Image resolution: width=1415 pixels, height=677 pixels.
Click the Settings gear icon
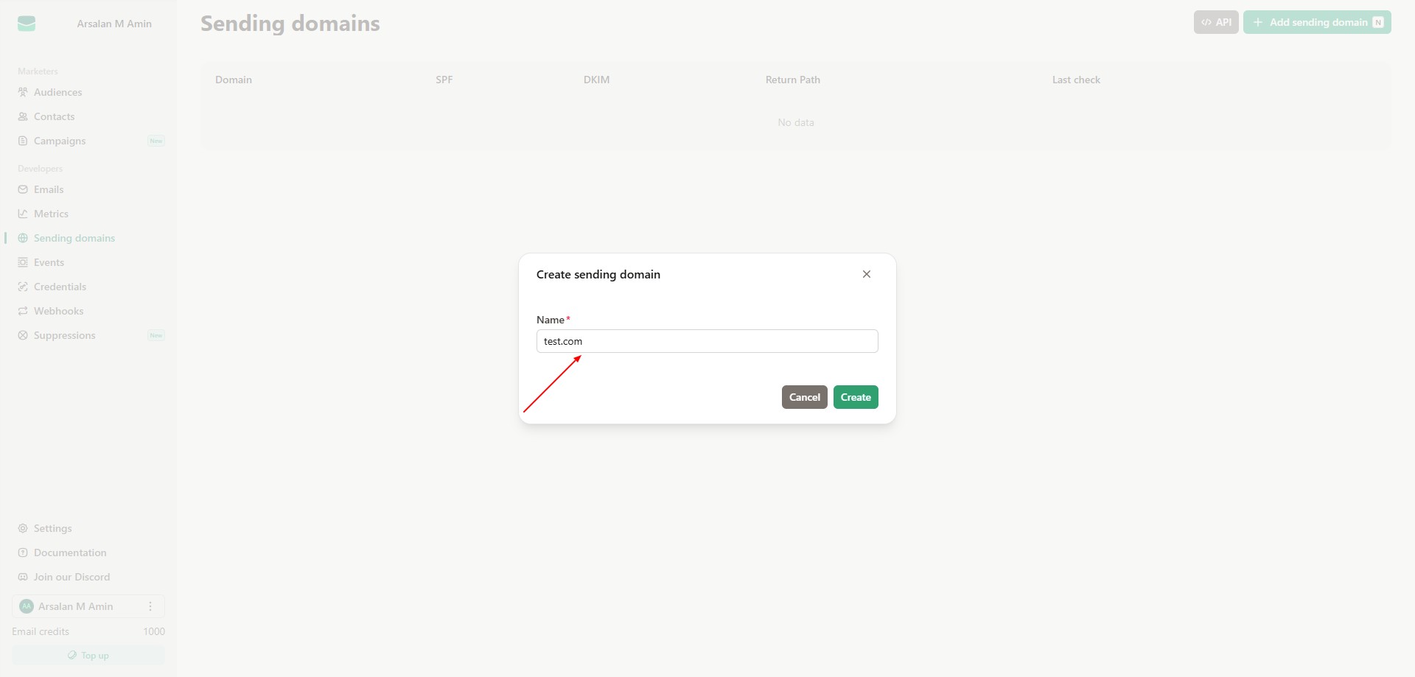point(23,528)
